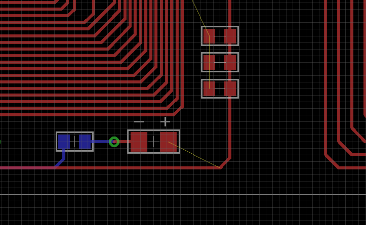Image resolution: width=366 pixels, height=225 pixels.
Task: Select blue trace connecting component to via
Action: pos(101,142)
